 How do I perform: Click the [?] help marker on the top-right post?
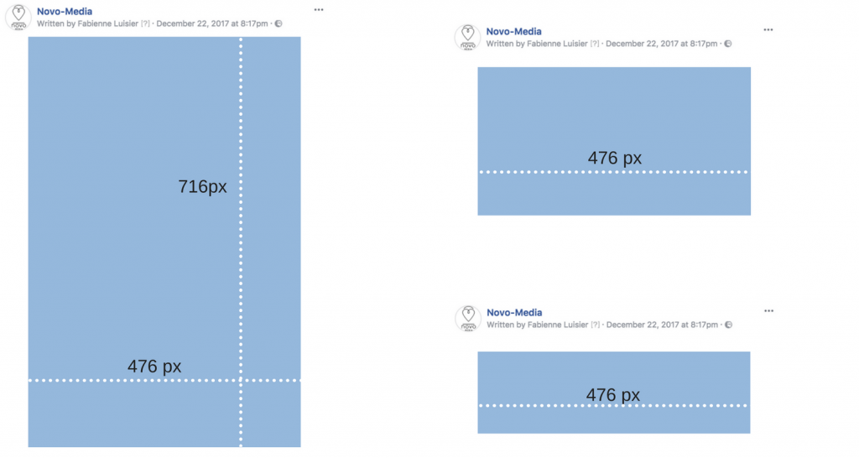[x=595, y=44]
